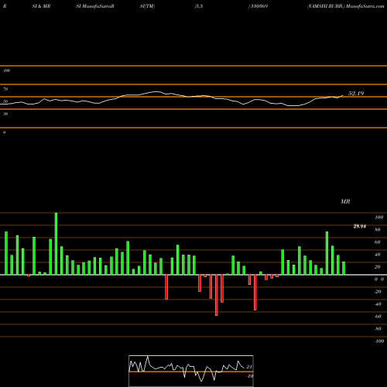Viewport: 387px width, 387px height.
Task: Click the stock code 539369 in header
Action: pyautogui.click(x=259, y=6)
